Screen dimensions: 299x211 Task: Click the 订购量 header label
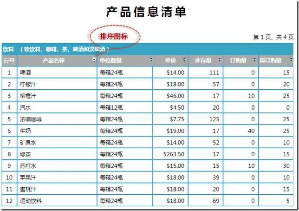click(x=238, y=60)
